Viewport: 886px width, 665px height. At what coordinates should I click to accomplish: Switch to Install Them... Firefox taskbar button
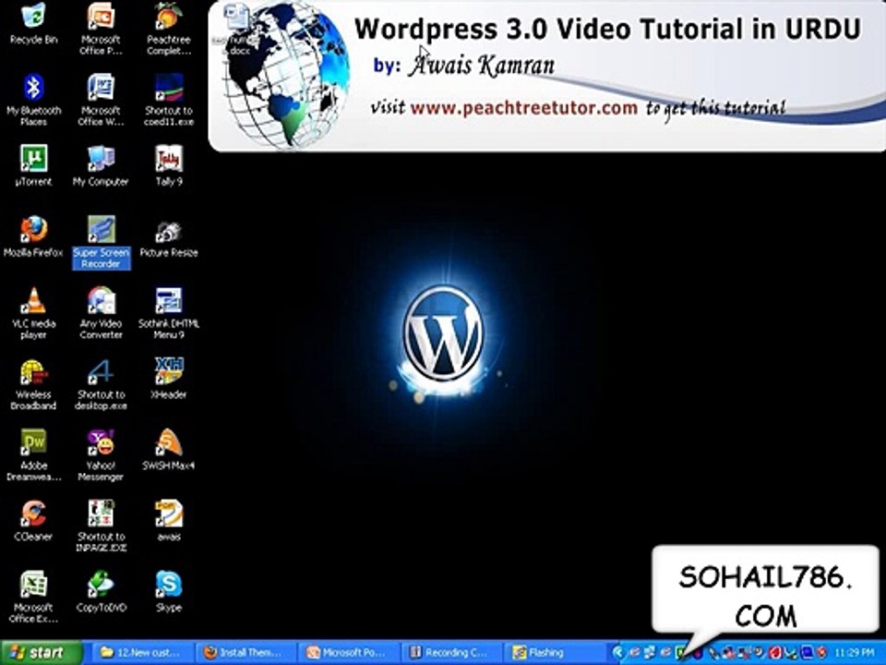pyautogui.click(x=245, y=653)
